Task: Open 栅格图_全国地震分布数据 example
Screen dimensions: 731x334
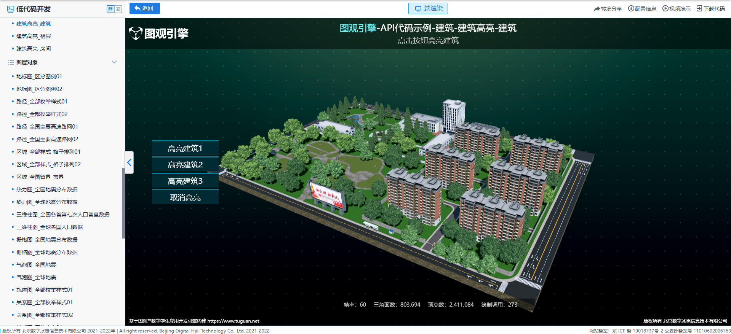Action: coord(47,240)
